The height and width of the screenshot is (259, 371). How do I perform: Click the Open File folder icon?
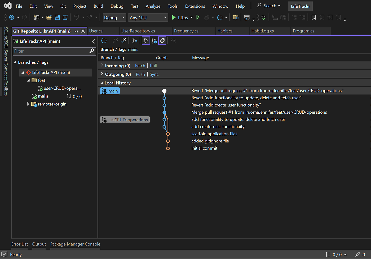coord(49,17)
